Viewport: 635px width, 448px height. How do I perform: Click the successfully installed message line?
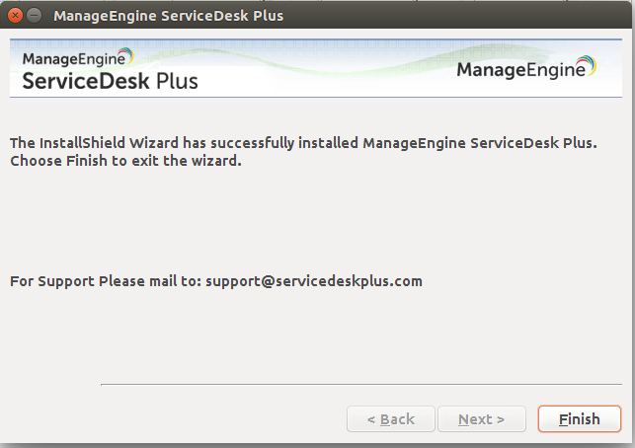(303, 143)
